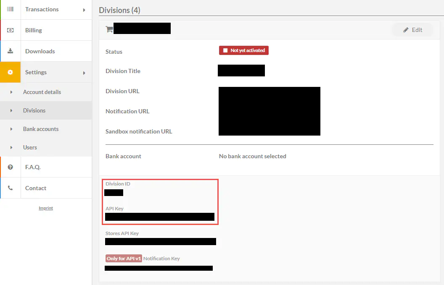Expand the Transactions submenu arrow

[x=84, y=10]
